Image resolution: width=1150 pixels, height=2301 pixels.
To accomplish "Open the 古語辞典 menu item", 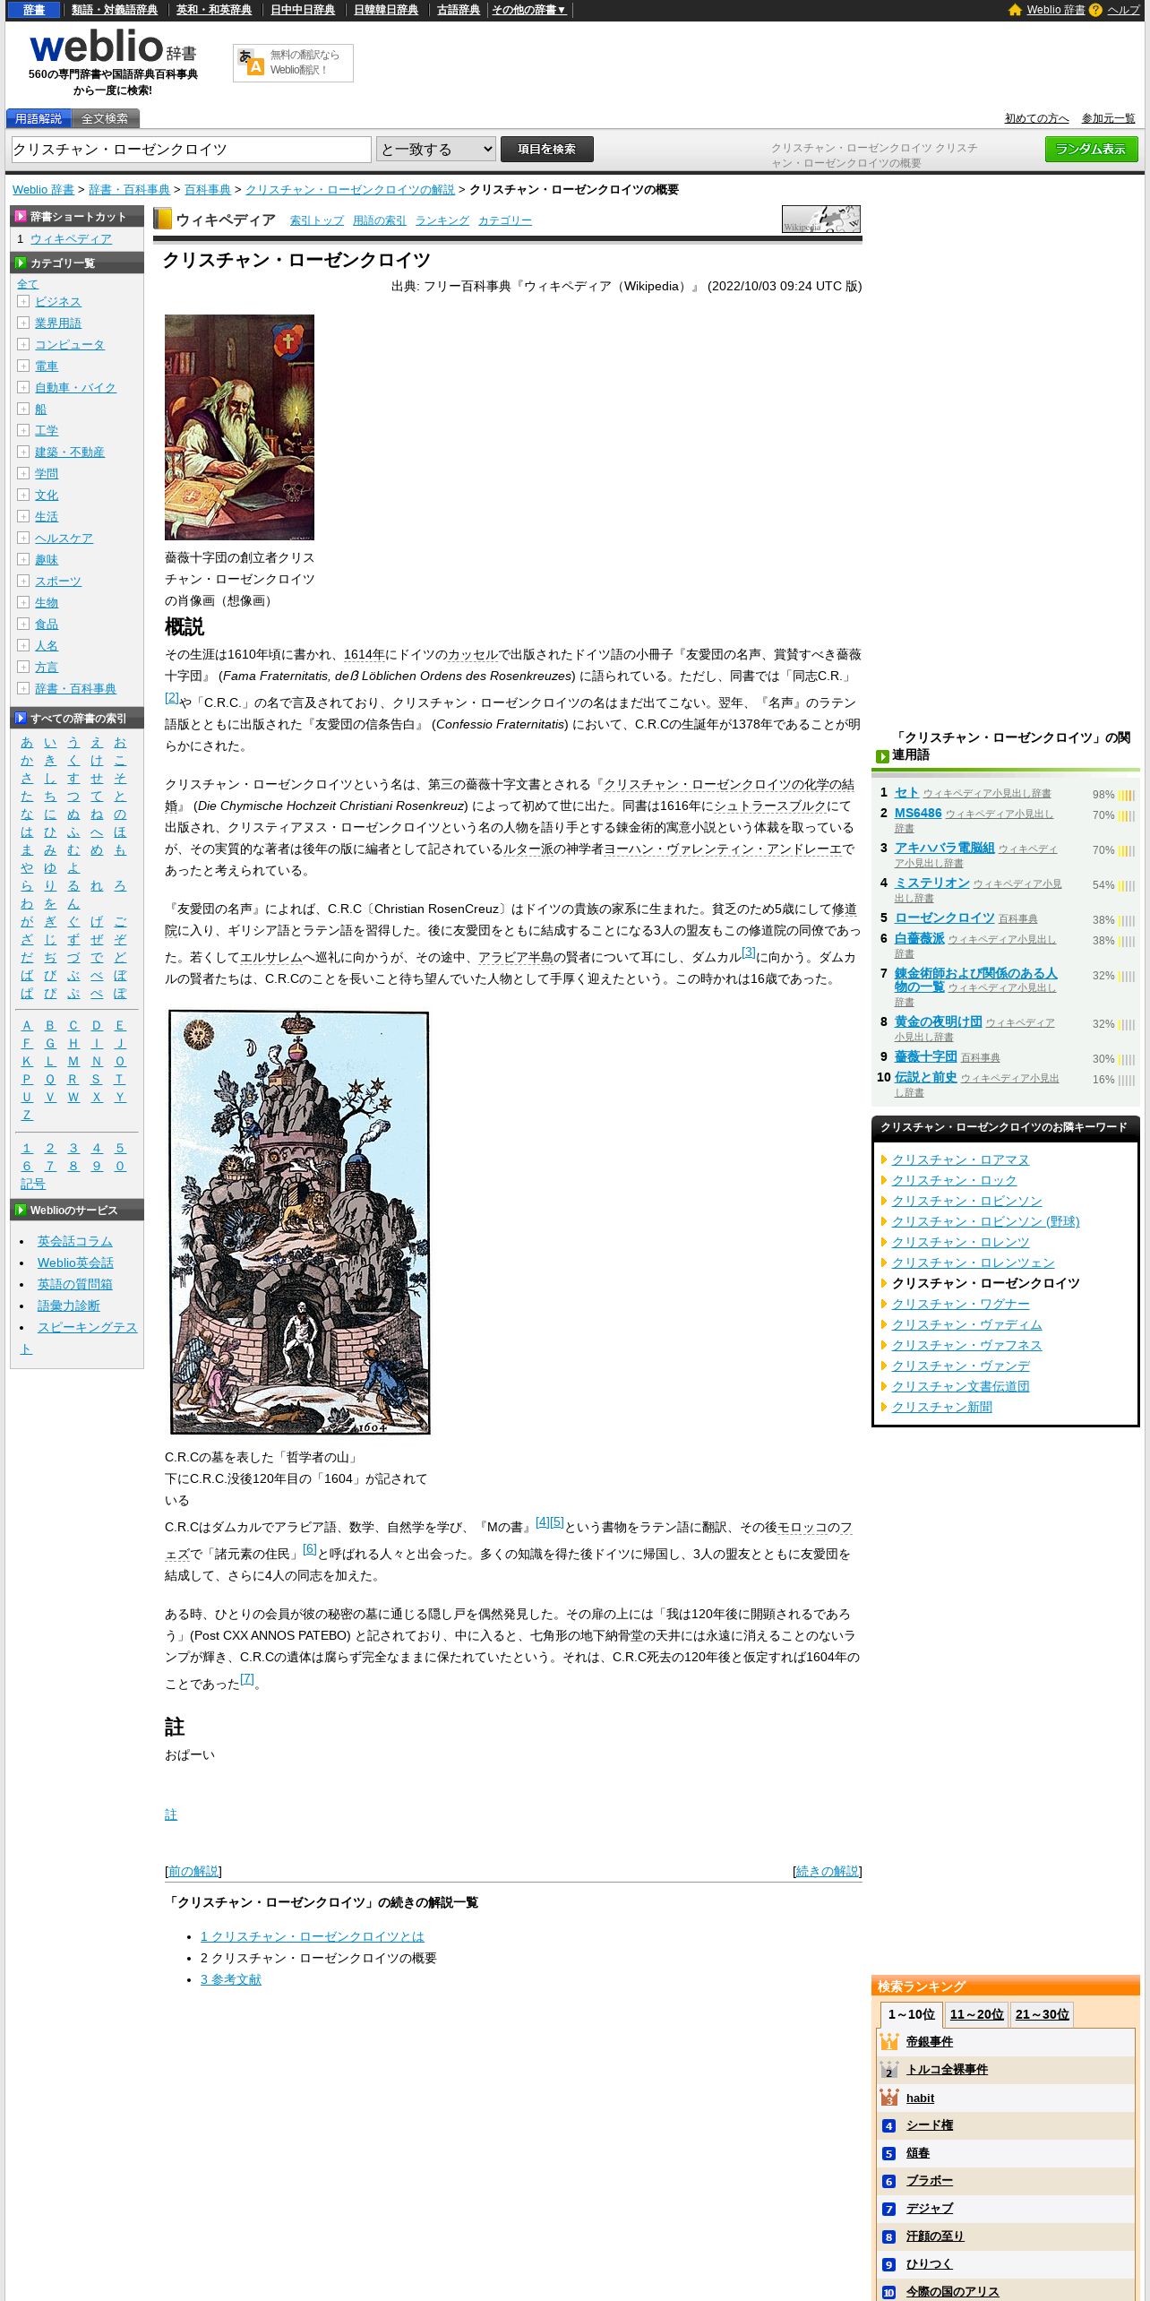I will coord(459,10).
